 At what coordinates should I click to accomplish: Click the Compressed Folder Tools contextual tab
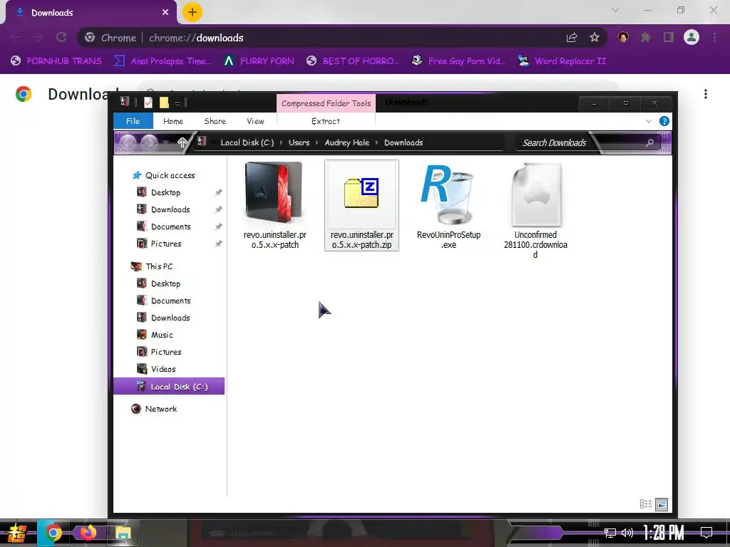tap(326, 103)
